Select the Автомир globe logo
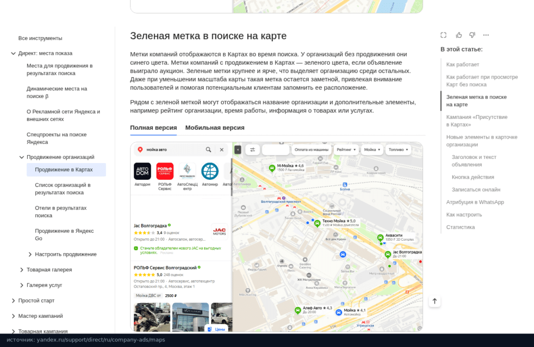The height and width of the screenshot is (347, 534). 210,171
